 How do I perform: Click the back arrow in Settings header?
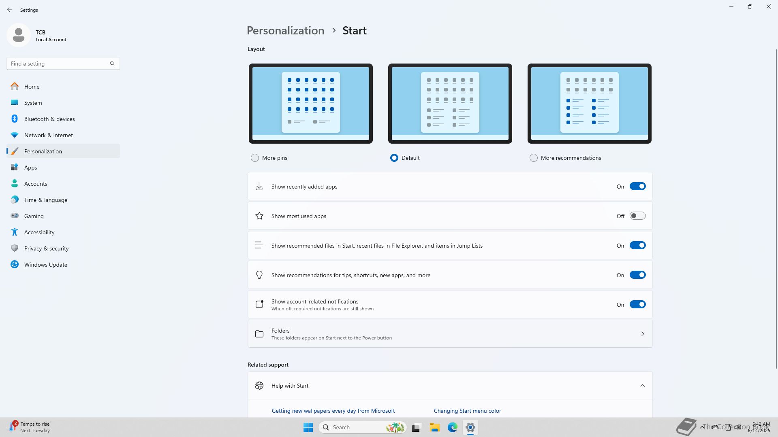[10, 10]
